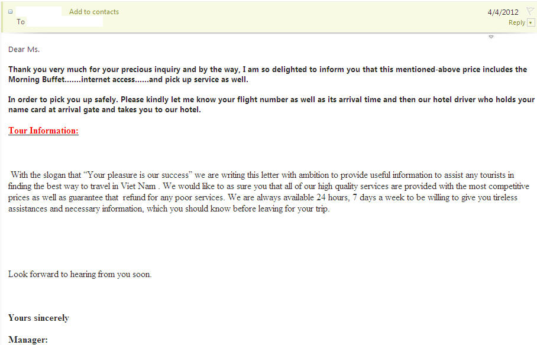Place cursor on the Dear Ms. greeting
This screenshot has height=345, width=537.
24,50
